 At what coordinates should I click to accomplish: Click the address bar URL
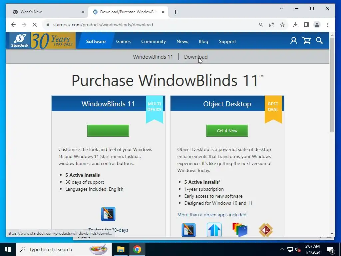pyautogui.click(x=103, y=25)
